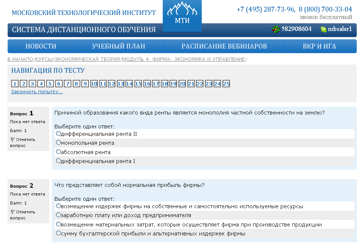Click the MTI mountain logo
This screenshot has width=364, height=247.
click(182, 16)
